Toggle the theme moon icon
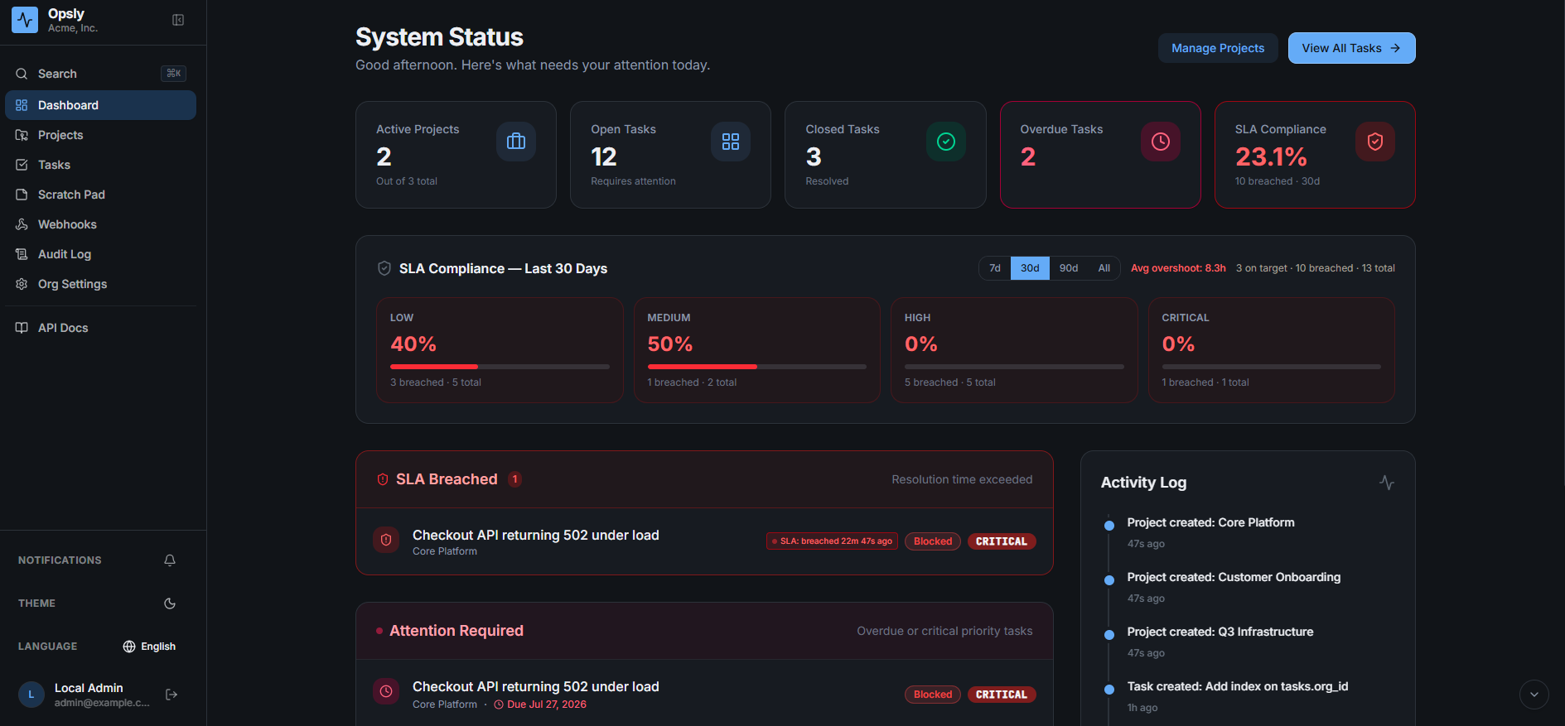This screenshot has width=1565, height=726. click(x=170, y=603)
